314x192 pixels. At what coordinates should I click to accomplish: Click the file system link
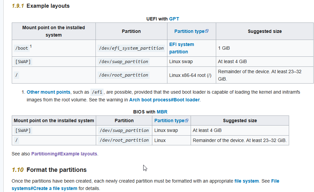click(x=246, y=181)
